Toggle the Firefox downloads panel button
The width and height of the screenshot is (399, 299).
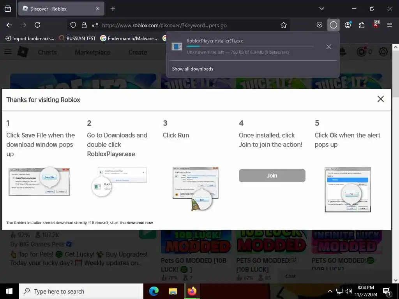click(x=334, y=25)
